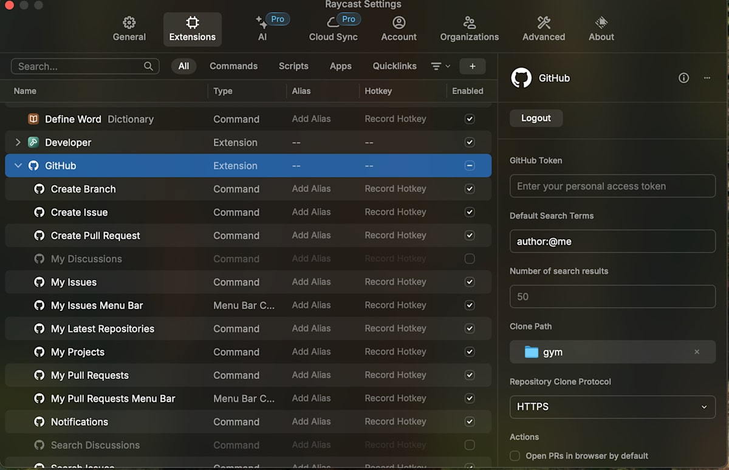This screenshot has height=470, width=729.
Task: Click GitHub icon in the selected row
Action: click(x=33, y=165)
